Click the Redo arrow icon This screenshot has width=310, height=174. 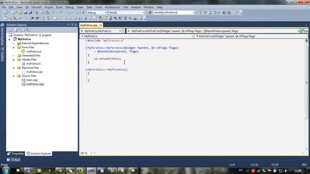click(62, 13)
